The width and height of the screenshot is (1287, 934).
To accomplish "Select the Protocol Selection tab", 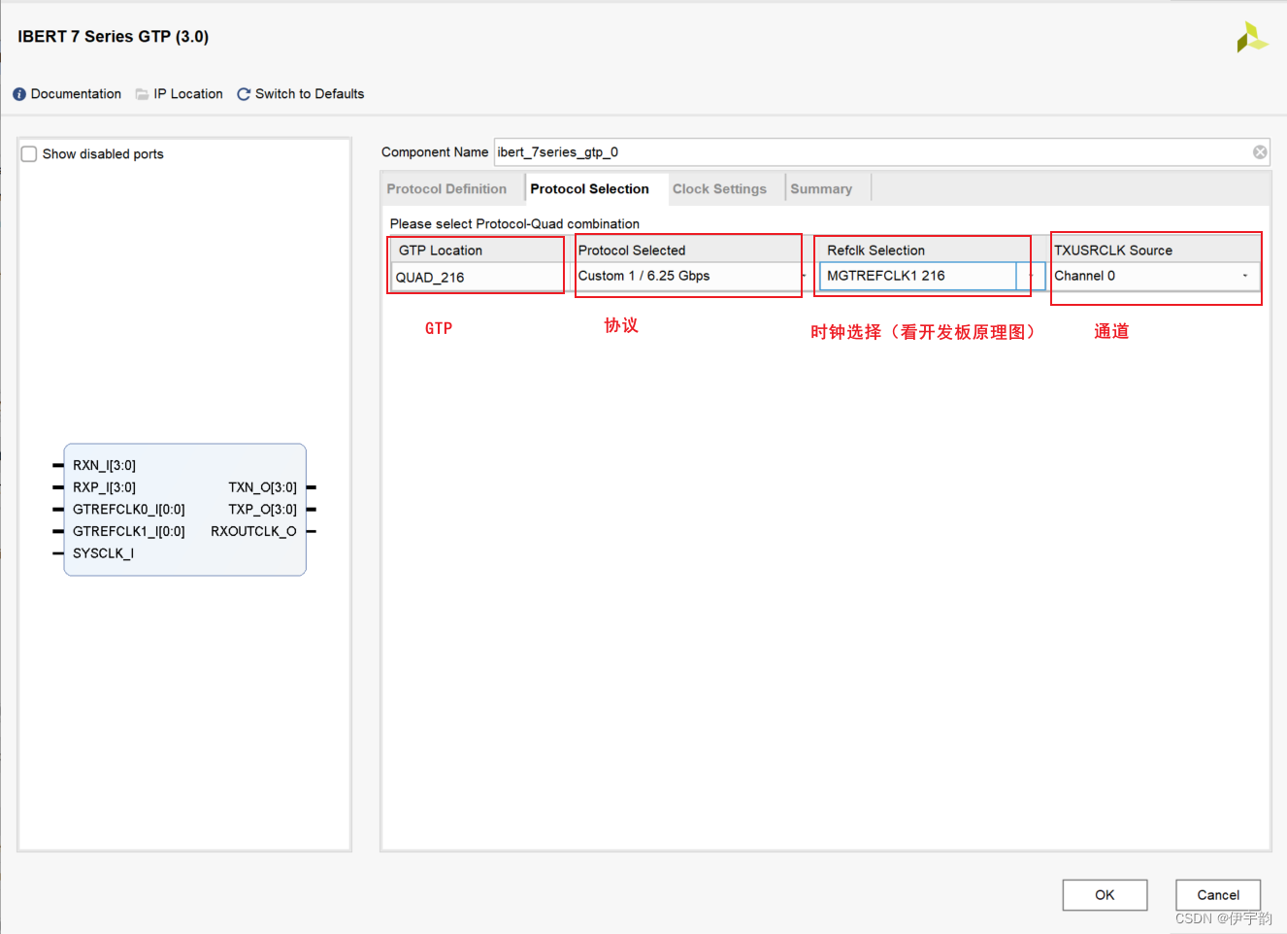I will pos(590,189).
